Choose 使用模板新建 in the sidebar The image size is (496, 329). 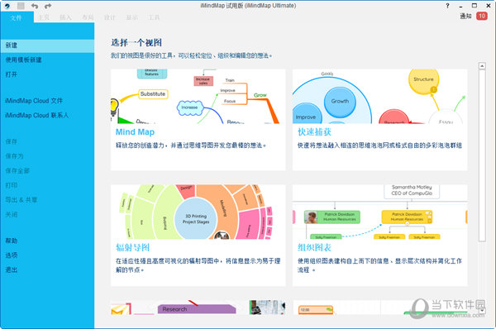click(x=23, y=60)
